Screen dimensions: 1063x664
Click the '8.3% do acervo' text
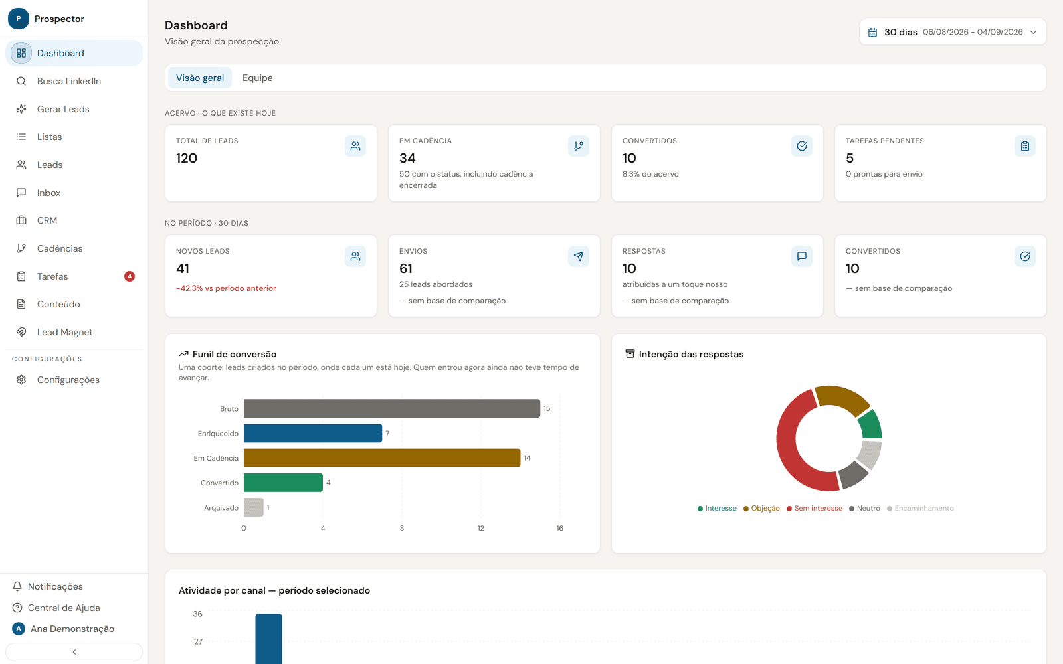(650, 174)
